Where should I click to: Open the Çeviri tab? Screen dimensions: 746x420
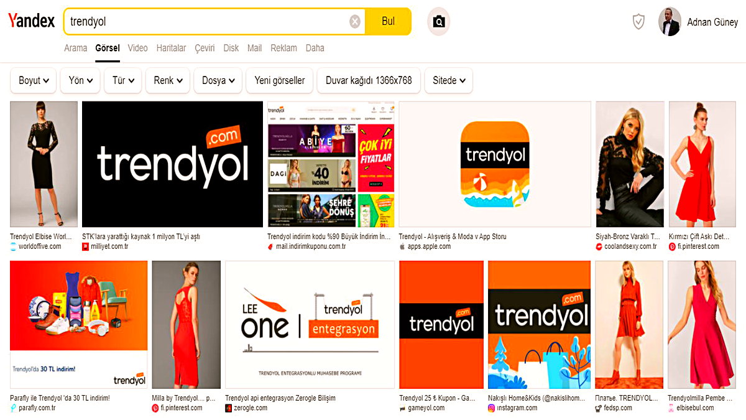point(205,48)
